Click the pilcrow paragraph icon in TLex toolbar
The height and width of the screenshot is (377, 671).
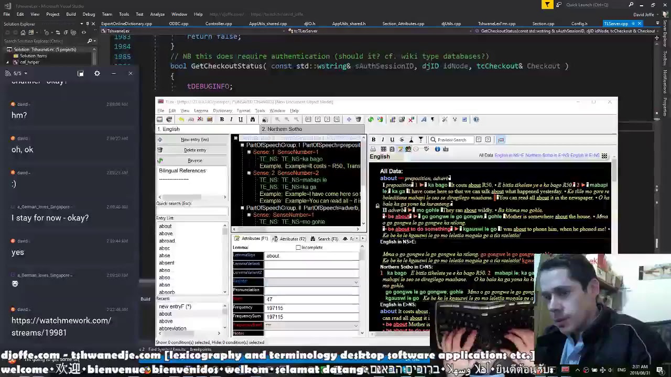pos(432,119)
